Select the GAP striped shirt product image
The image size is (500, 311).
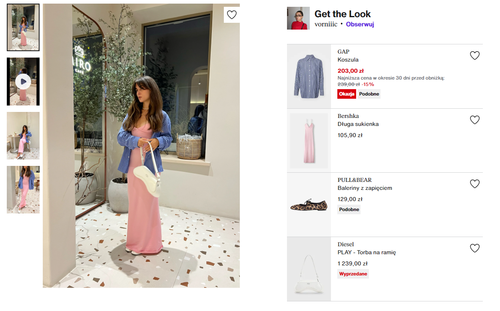tap(309, 76)
